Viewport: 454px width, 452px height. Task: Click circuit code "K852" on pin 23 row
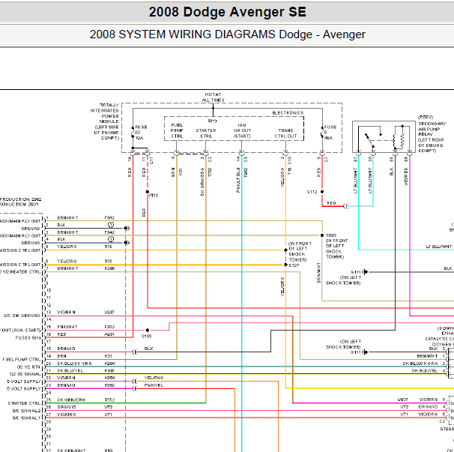point(109,385)
